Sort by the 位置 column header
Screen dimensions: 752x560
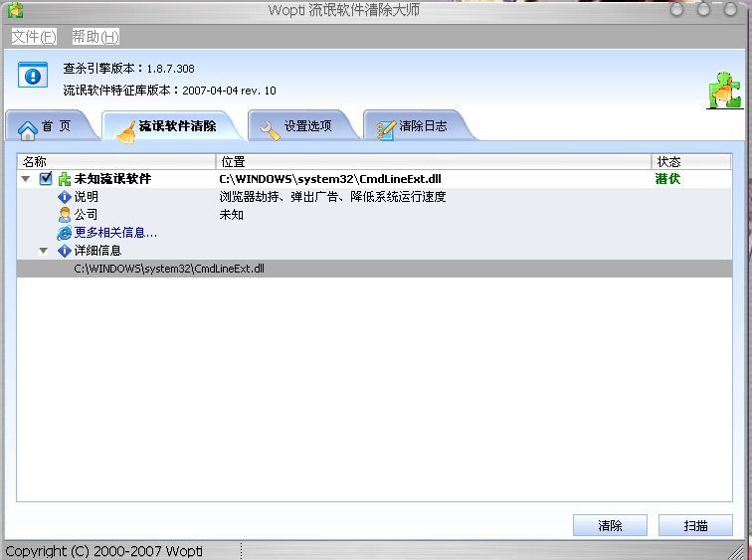(x=434, y=161)
